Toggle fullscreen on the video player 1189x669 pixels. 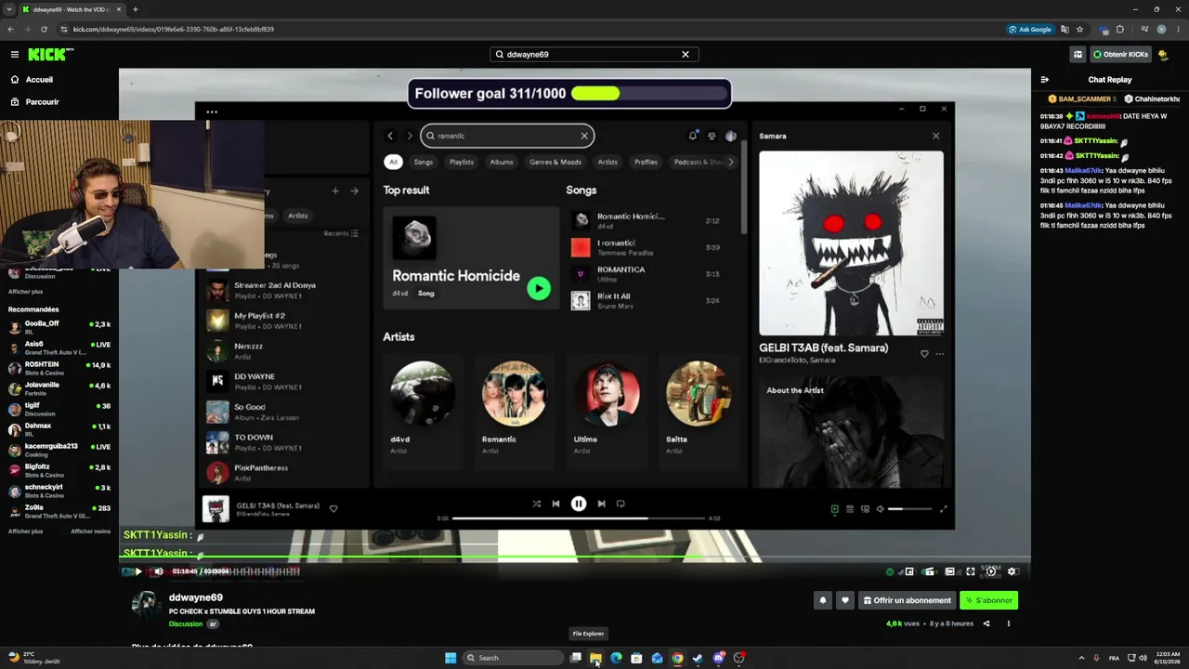(971, 571)
